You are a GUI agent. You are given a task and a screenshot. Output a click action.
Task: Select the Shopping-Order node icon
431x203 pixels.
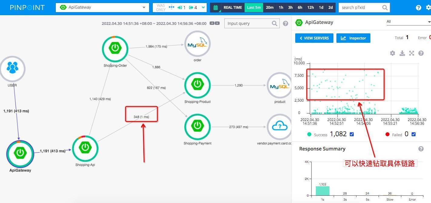click(x=115, y=49)
